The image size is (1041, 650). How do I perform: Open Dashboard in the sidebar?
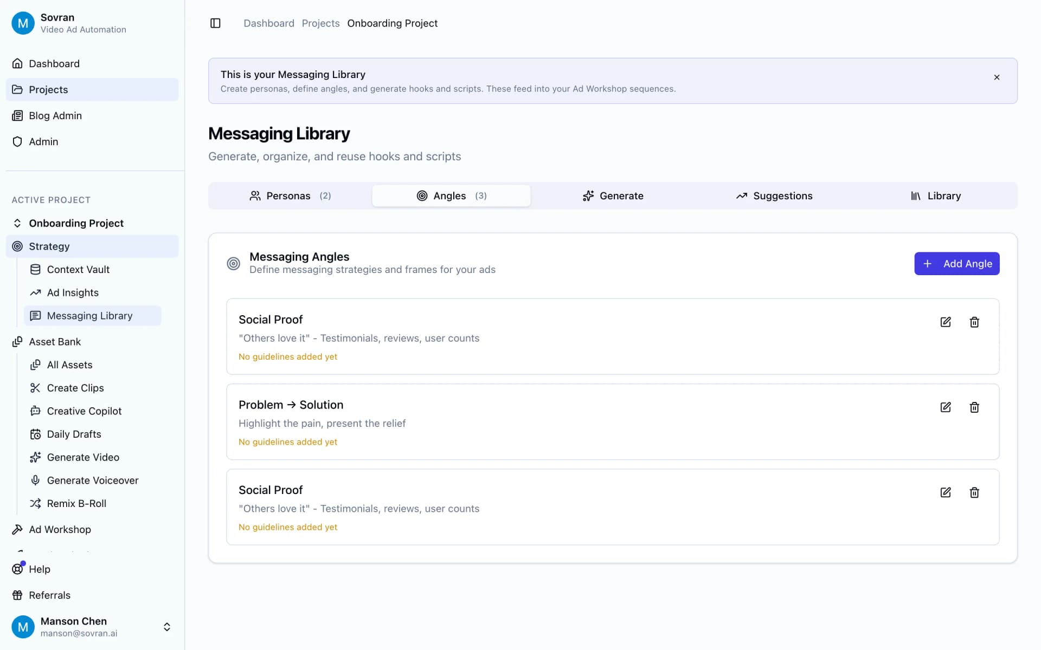pyautogui.click(x=92, y=63)
